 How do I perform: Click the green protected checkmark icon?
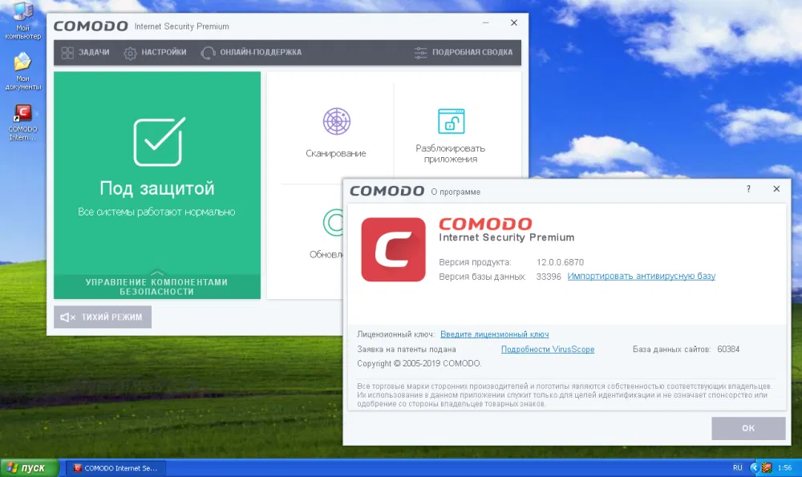point(159,142)
